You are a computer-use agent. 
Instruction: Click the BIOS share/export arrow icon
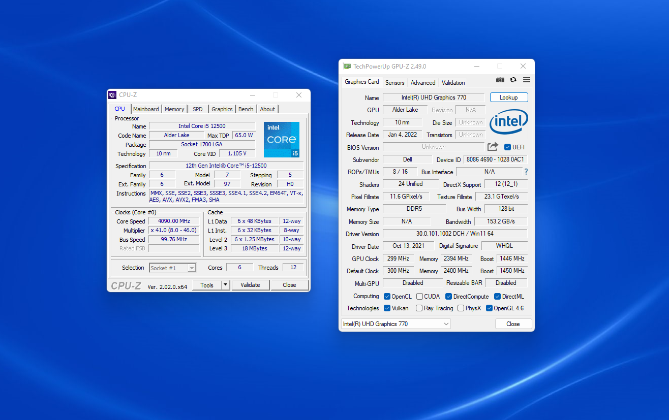[493, 147]
